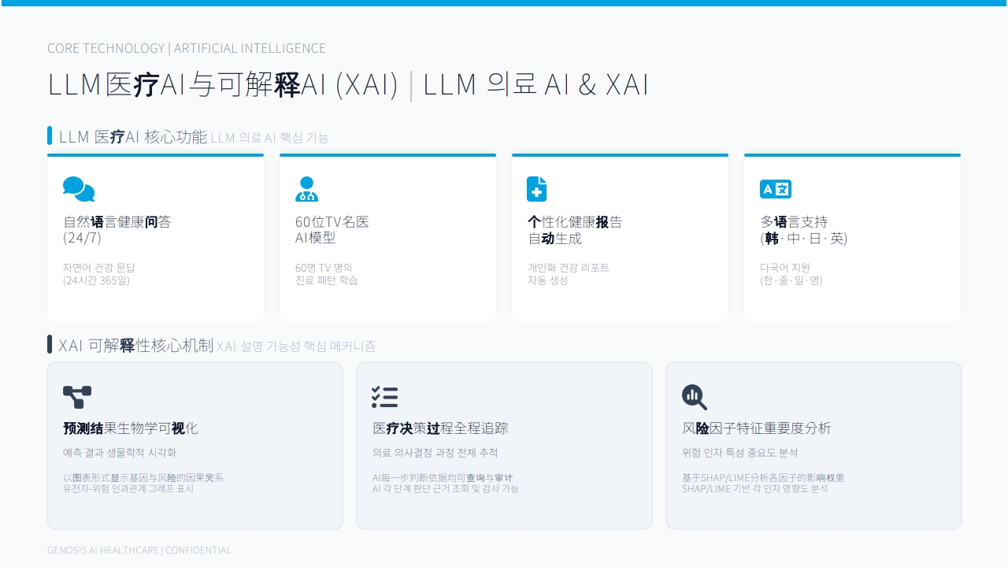The height and width of the screenshot is (567, 1008).
Task: Click the GENOSIS AI HEALTHCARE footer text
Action: pyautogui.click(x=139, y=550)
